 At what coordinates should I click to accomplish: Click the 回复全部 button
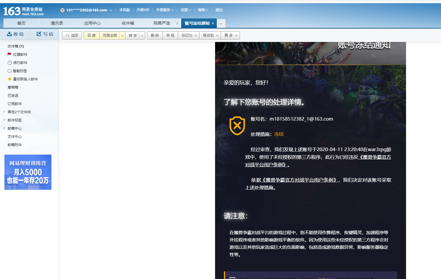(110, 35)
